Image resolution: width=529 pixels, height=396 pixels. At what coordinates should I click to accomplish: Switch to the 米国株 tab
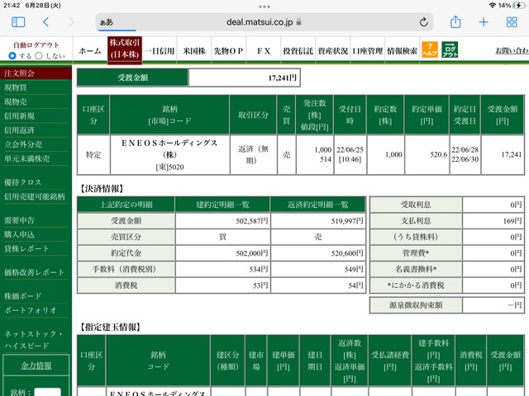(x=194, y=51)
